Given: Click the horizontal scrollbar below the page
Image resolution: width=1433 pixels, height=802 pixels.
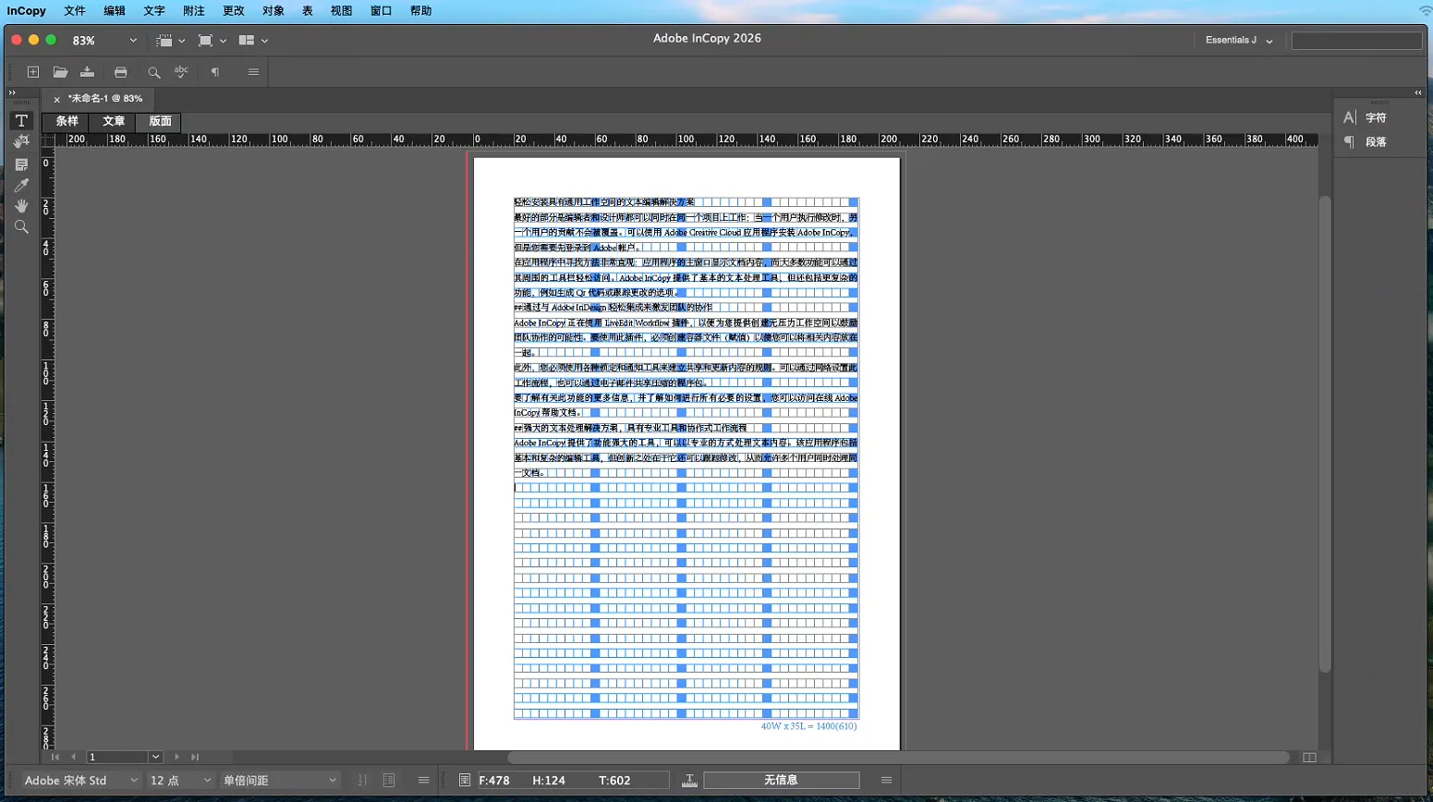Looking at the screenshot, I should tap(896, 758).
